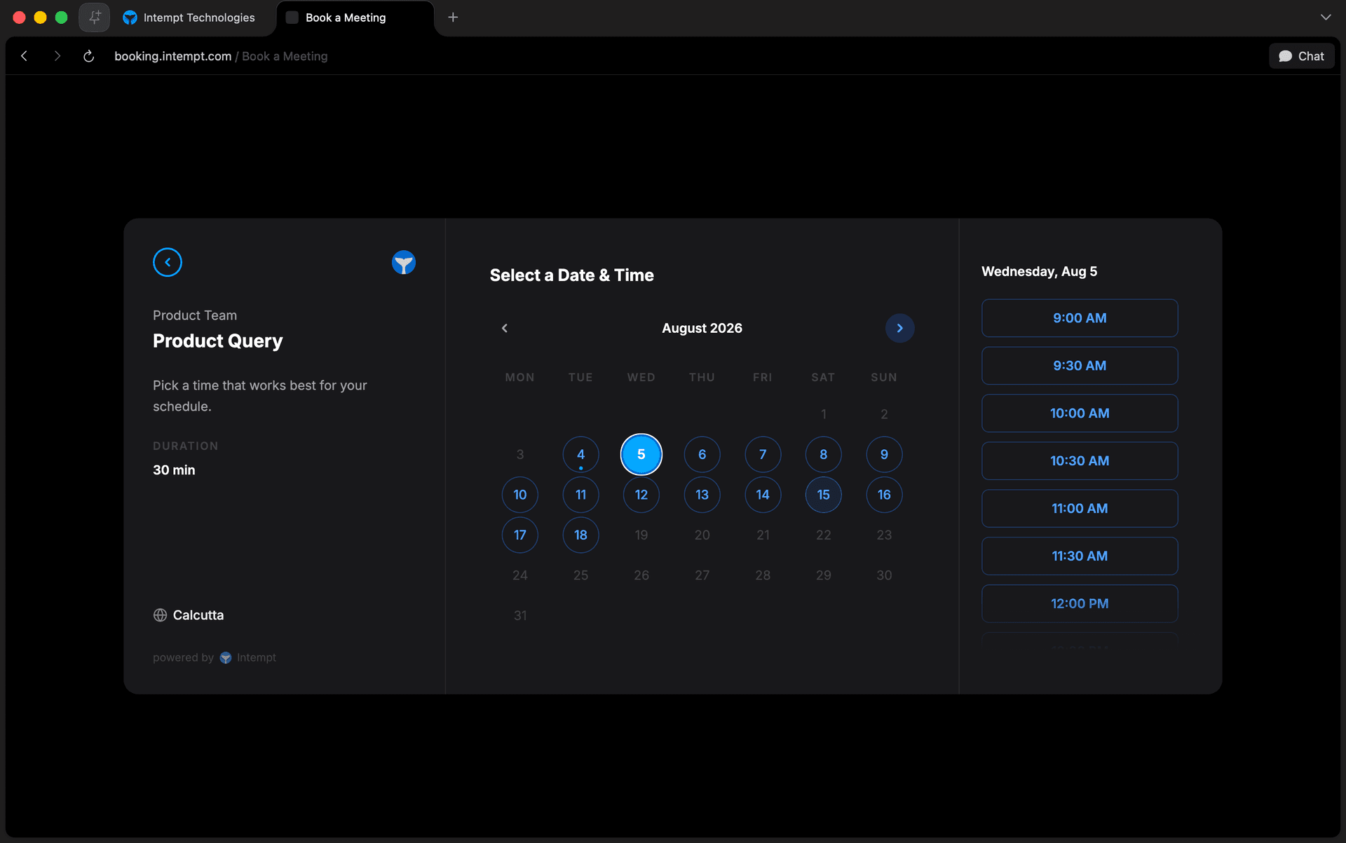1346x843 pixels.
Task: Select August 13 on calendar
Action: [702, 495]
